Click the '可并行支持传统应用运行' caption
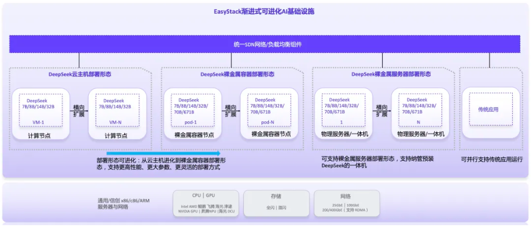 click(492, 159)
